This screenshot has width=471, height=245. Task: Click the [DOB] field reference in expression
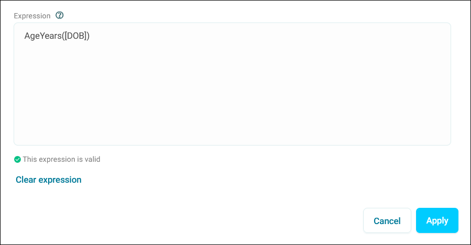(76, 36)
